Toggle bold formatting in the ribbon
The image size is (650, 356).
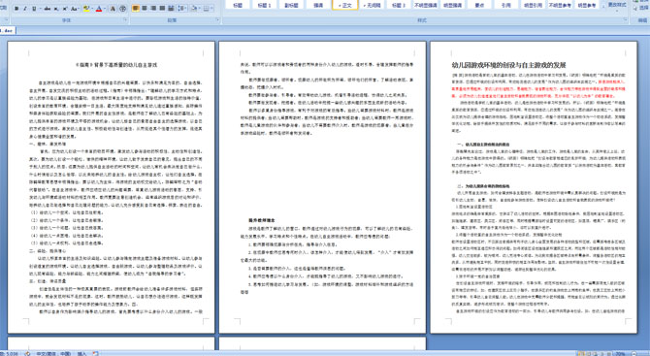[16, 9]
